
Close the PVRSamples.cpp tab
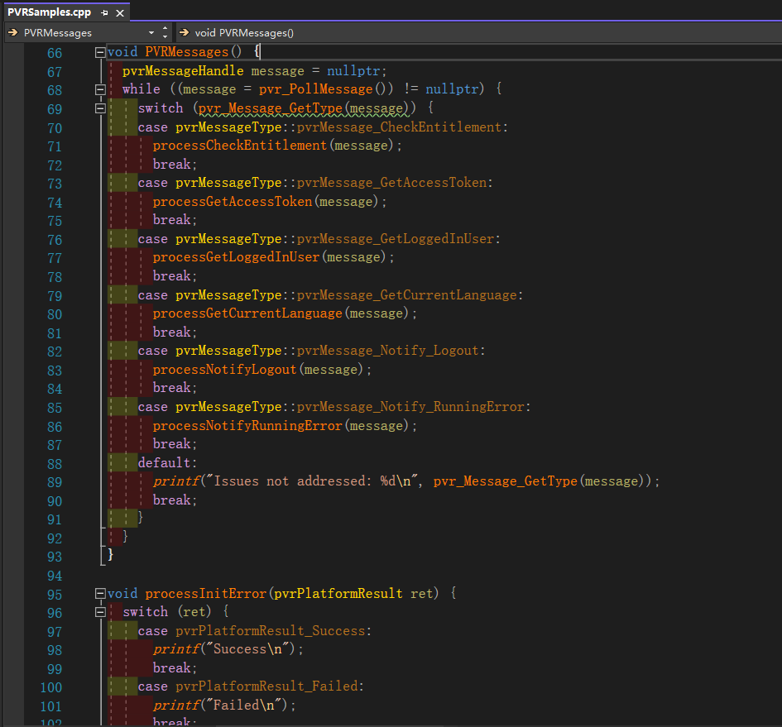pyautogui.click(x=120, y=13)
